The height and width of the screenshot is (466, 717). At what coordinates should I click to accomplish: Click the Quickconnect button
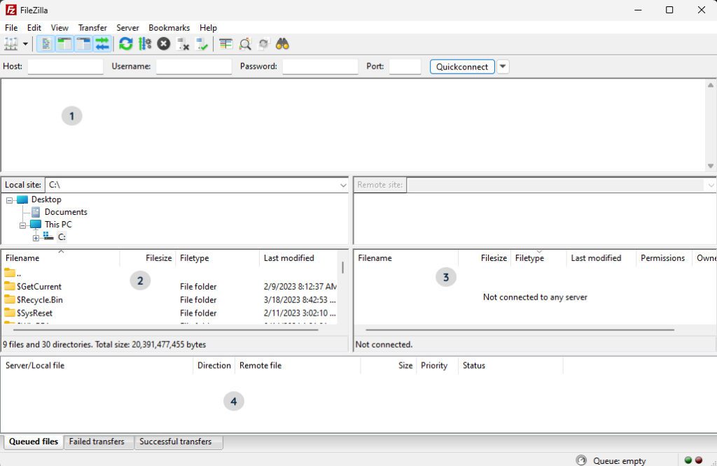click(462, 66)
